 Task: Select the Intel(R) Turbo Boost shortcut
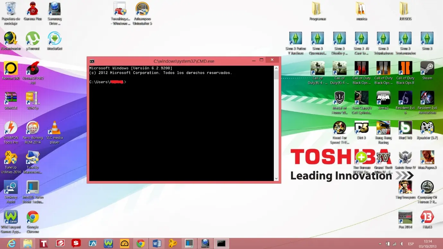tap(33, 192)
